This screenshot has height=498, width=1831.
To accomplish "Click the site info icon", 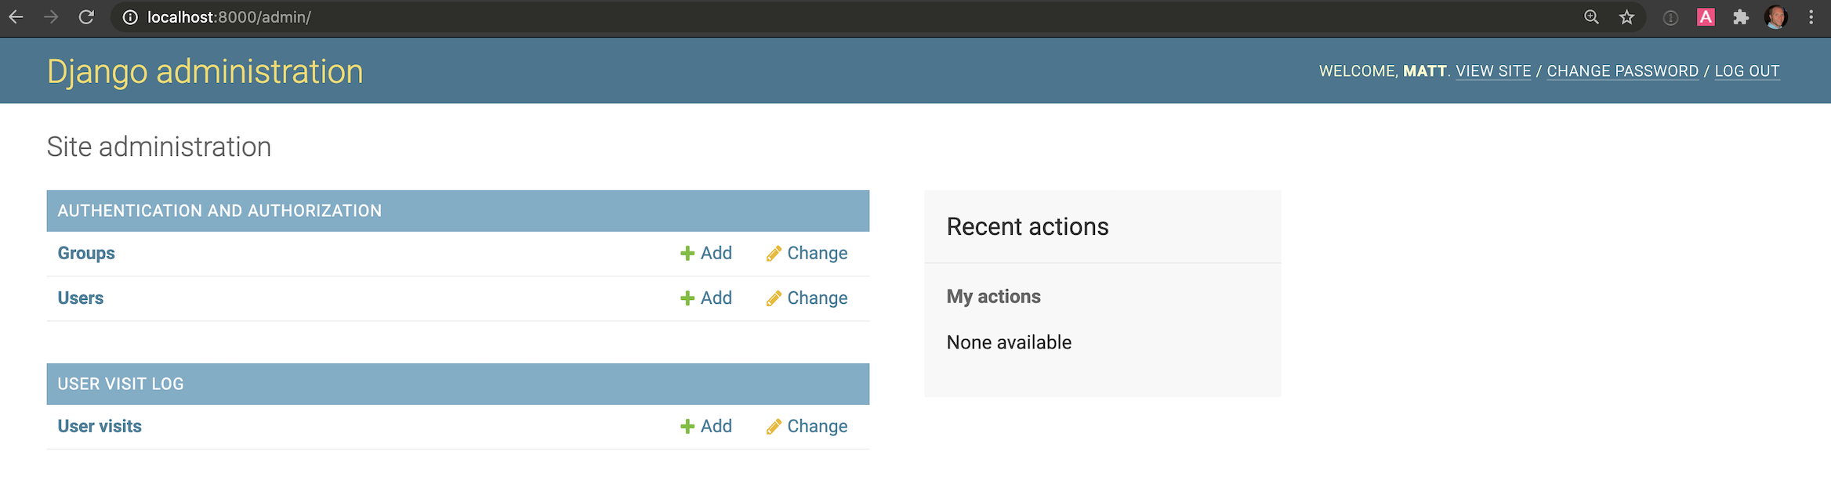I will [x=130, y=17].
